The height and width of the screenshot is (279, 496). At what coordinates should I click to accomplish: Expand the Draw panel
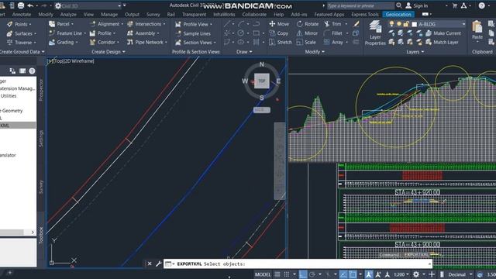coord(244,52)
